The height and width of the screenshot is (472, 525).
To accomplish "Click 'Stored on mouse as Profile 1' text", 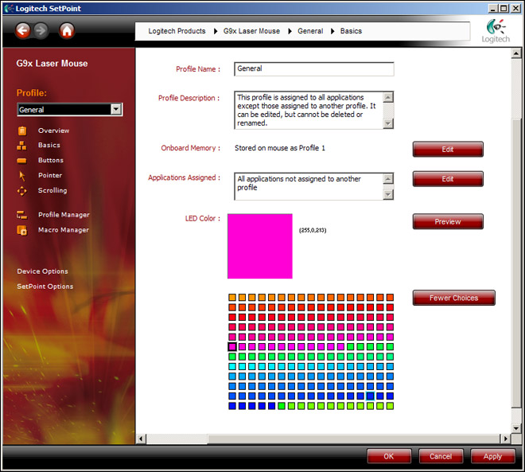I will [279, 148].
